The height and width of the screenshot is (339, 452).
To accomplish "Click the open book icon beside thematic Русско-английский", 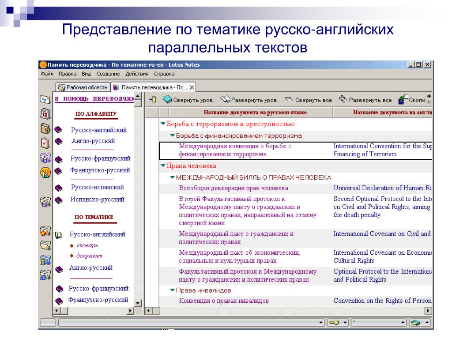I will [59, 235].
